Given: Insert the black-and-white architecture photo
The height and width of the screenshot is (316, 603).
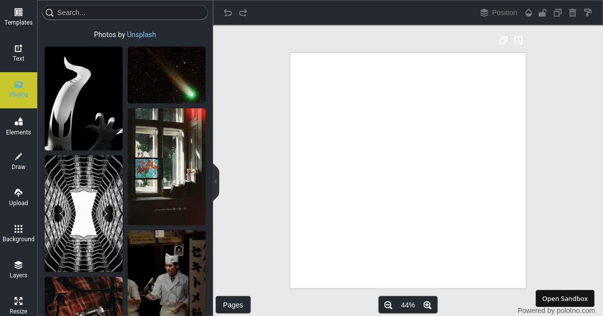Looking at the screenshot, I should click(x=83, y=214).
